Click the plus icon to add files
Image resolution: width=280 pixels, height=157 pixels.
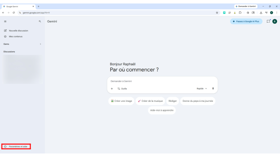tap(112, 89)
